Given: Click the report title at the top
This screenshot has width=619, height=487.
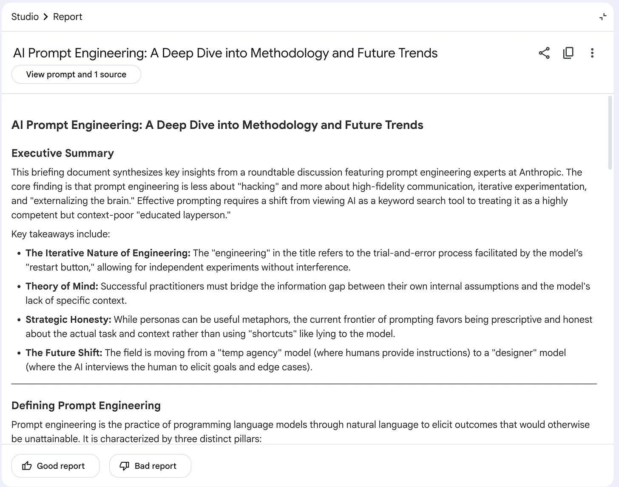Looking at the screenshot, I should 225,53.
